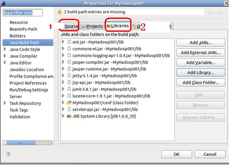Open Task Tags page
229x165 pixels.
pos(19,110)
